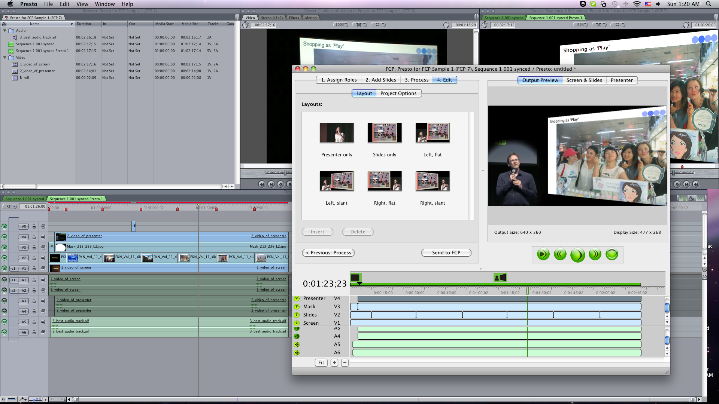Switch to the 2. Add Slides tab
This screenshot has width=719, height=404.
[x=380, y=80]
